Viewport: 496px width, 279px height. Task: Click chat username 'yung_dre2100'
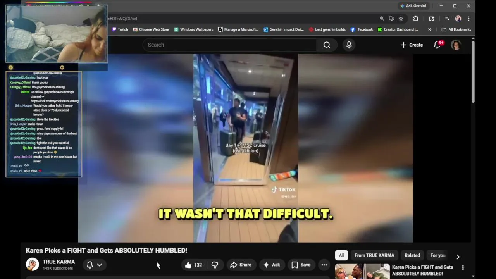pos(23,157)
